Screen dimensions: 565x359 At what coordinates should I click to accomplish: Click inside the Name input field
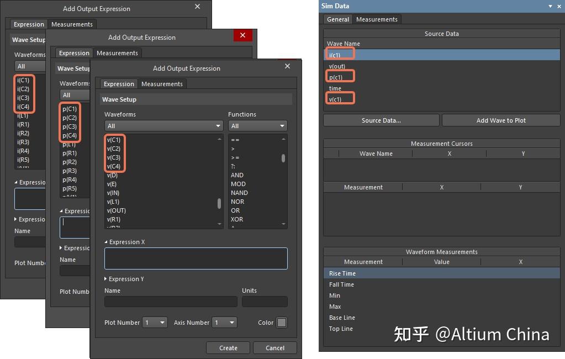click(x=170, y=302)
